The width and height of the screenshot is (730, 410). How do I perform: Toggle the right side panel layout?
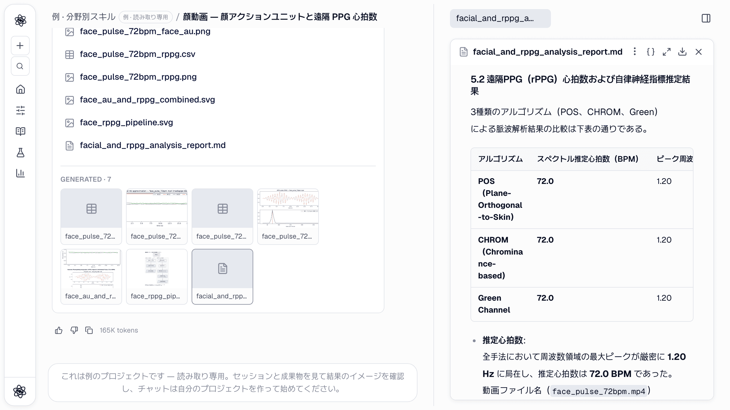click(706, 19)
